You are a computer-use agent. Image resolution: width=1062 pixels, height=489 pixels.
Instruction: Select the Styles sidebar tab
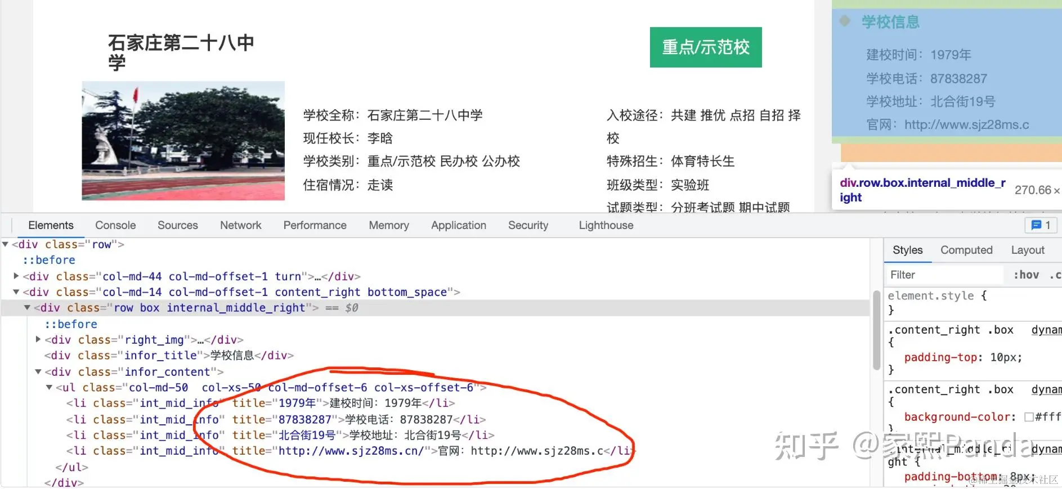coord(908,250)
